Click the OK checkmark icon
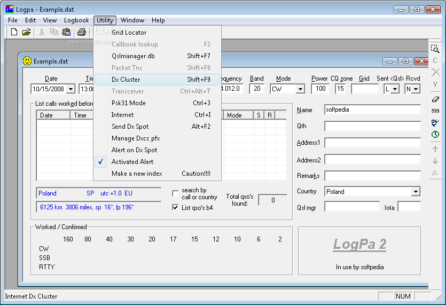This screenshot has width=446, height=305. click(x=435, y=123)
